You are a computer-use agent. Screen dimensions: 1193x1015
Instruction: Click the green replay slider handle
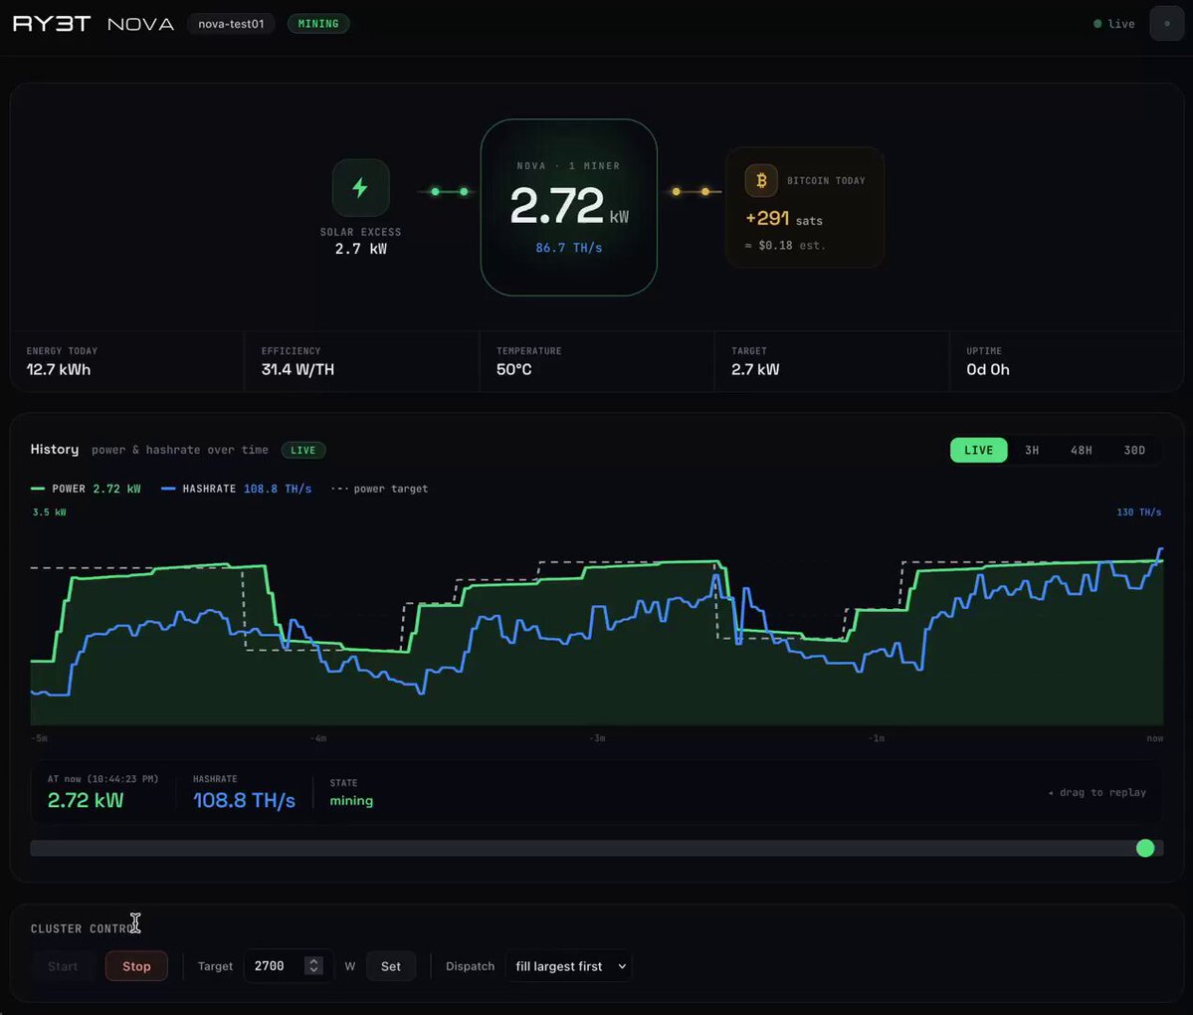1145,849
